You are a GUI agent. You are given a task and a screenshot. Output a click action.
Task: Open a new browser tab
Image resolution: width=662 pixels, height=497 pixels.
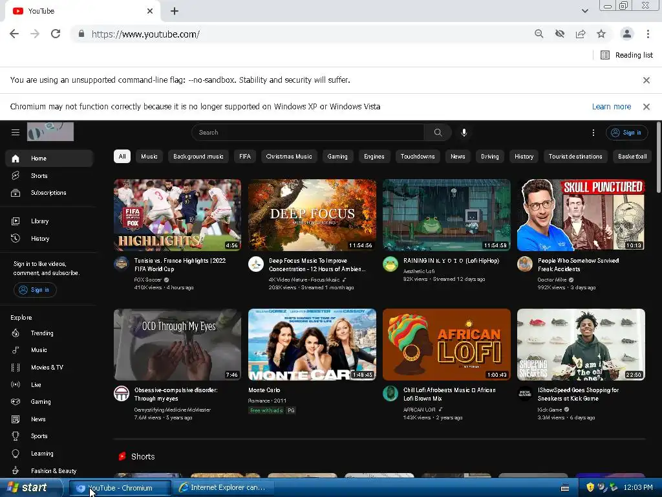pyautogui.click(x=175, y=11)
